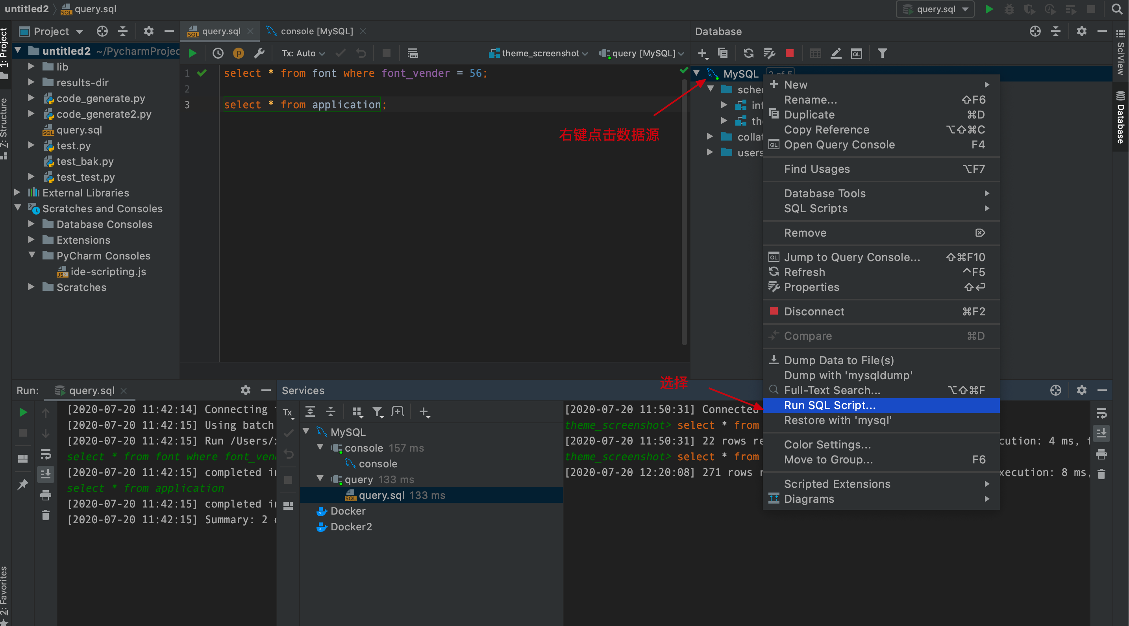1129x626 pixels.
Task: Click Disconnect in context menu
Action: click(x=881, y=312)
